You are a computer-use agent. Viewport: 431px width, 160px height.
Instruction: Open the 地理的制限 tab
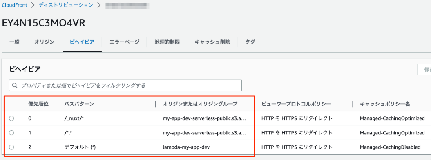tap(167, 42)
